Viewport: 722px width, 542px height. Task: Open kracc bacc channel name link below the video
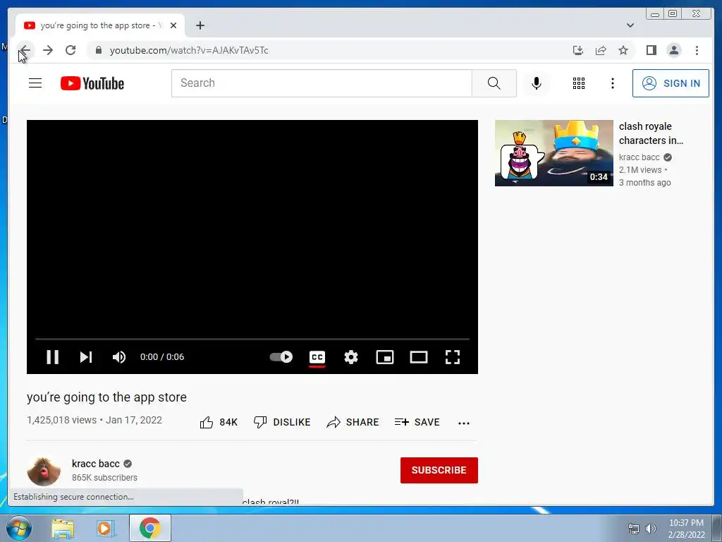point(96,464)
